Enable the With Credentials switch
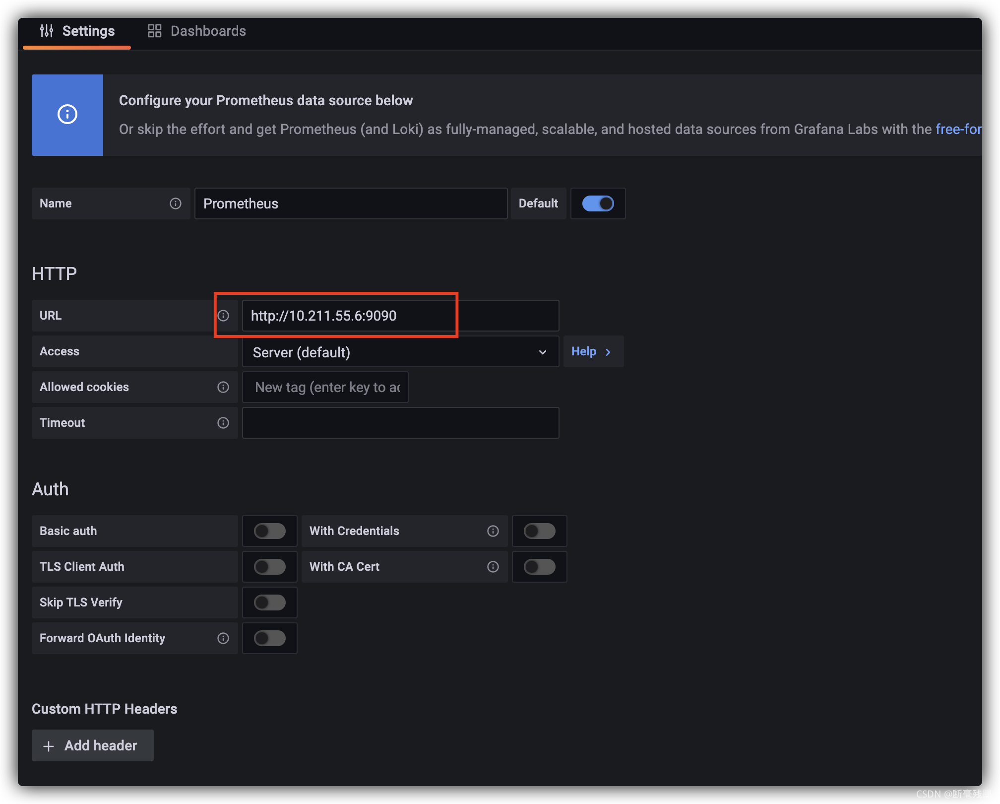 click(x=540, y=531)
